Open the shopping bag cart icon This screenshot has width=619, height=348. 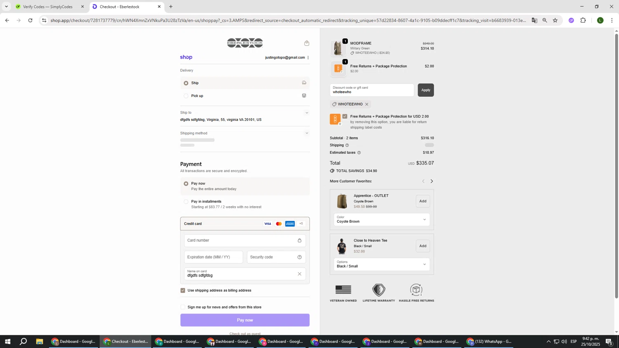tap(307, 43)
